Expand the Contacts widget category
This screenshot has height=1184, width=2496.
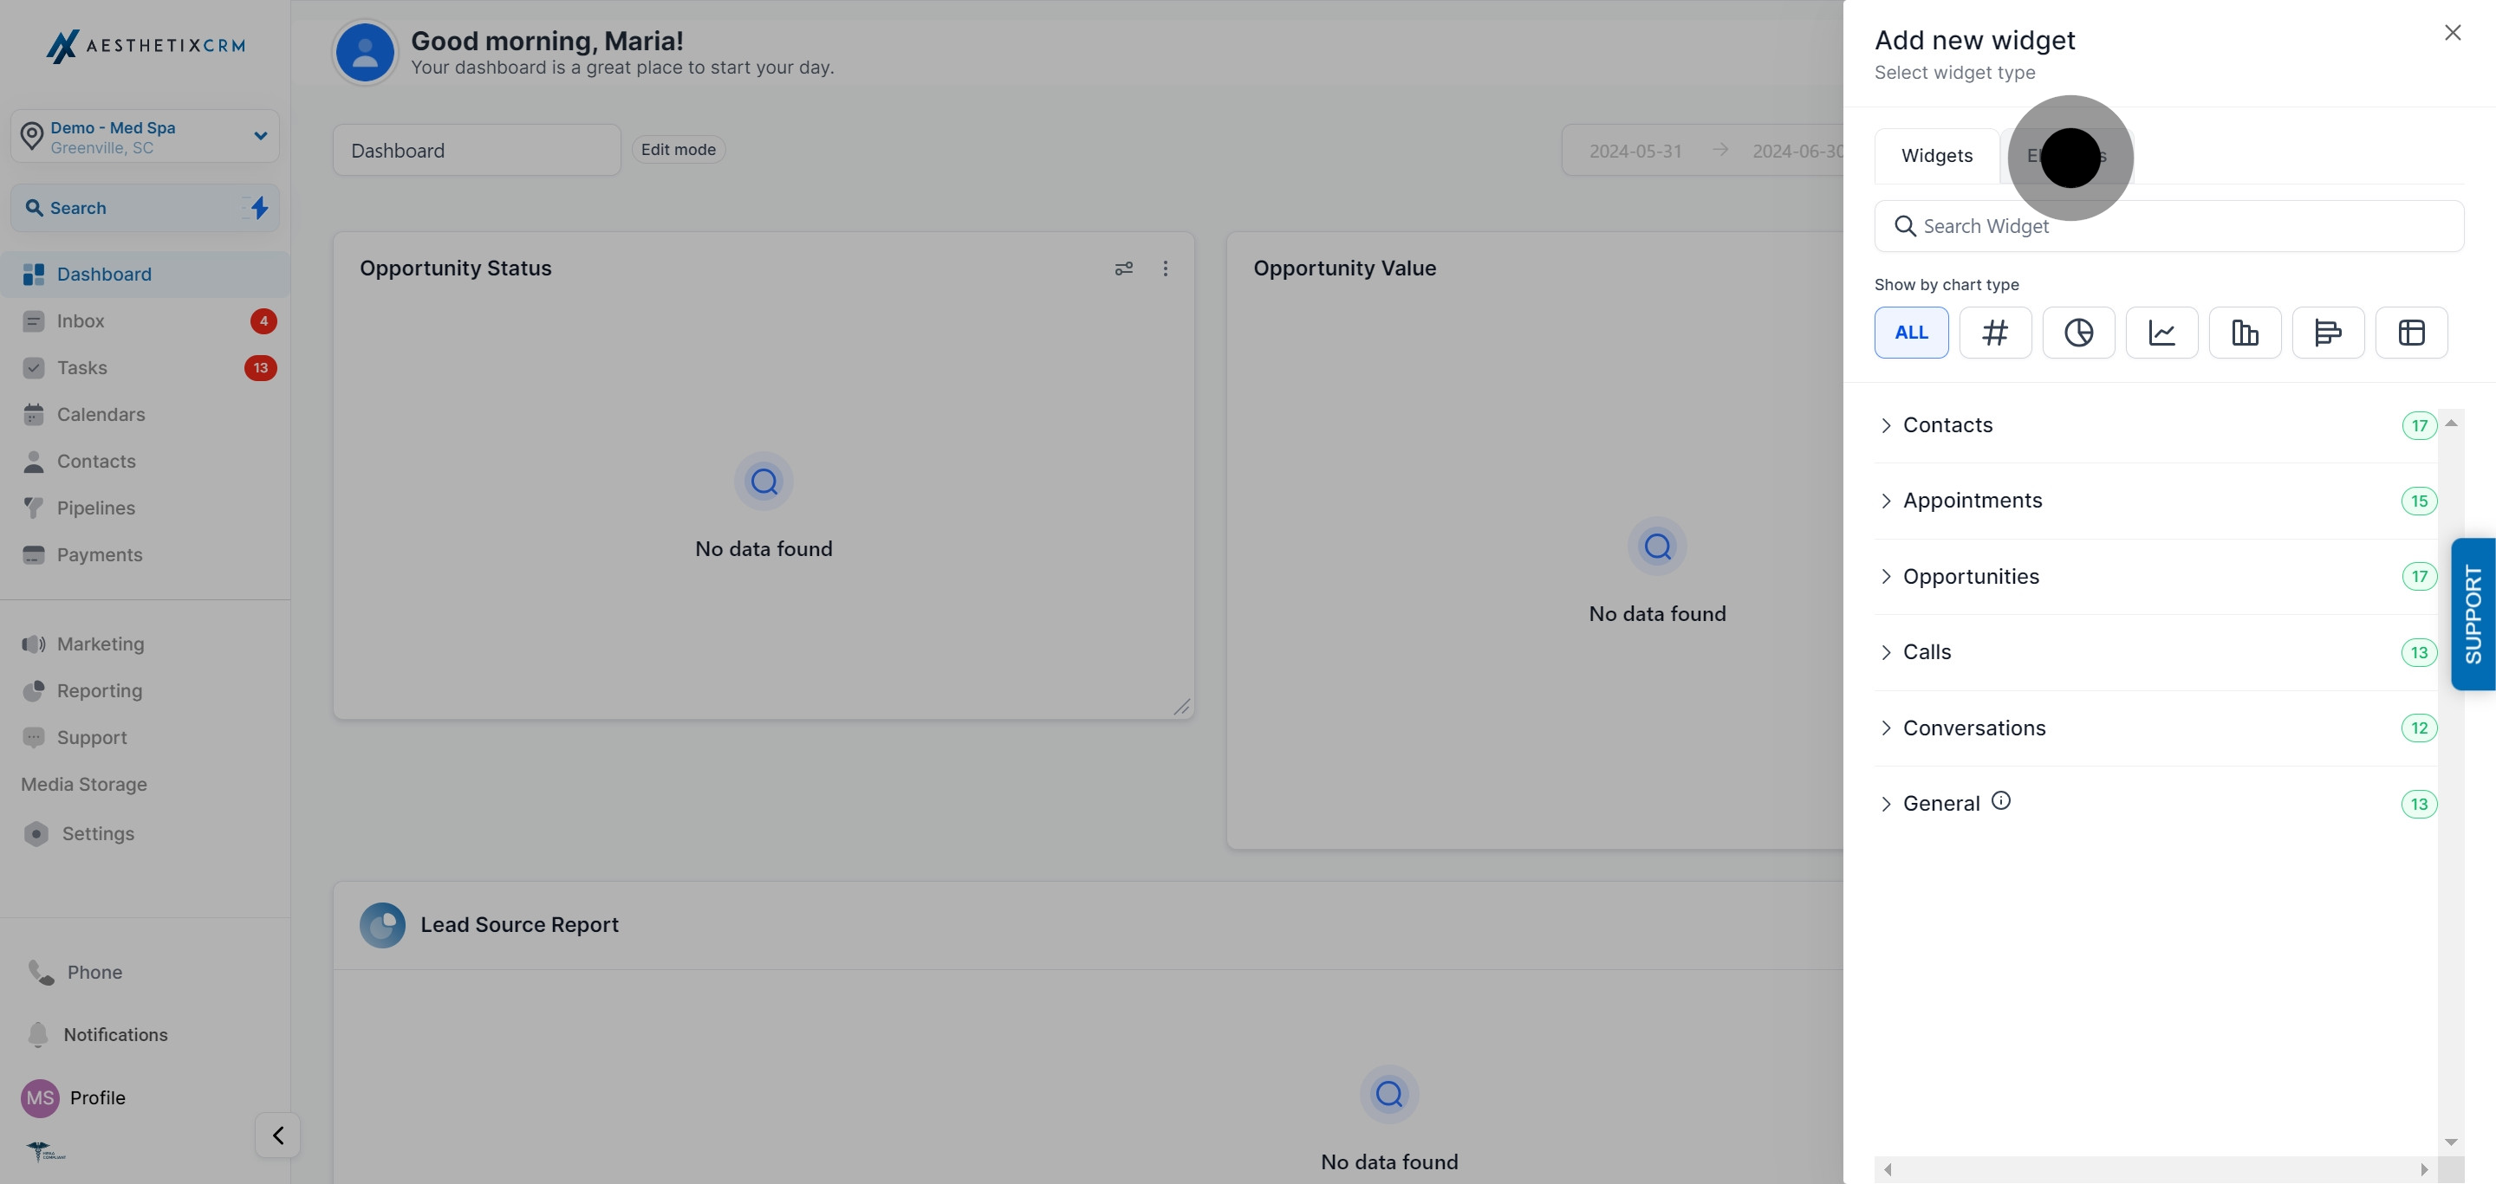pyautogui.click(x=2156, y=425)
